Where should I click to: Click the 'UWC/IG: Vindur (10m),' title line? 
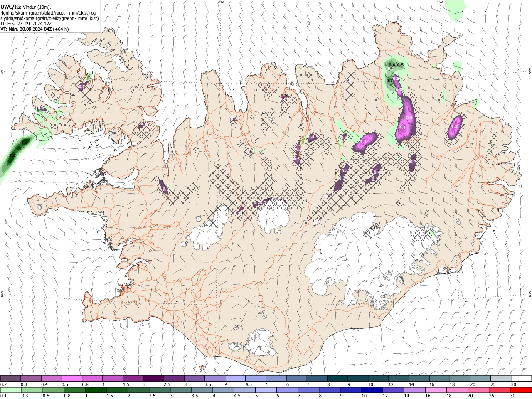pyautogui.click(x=25, y=7)
